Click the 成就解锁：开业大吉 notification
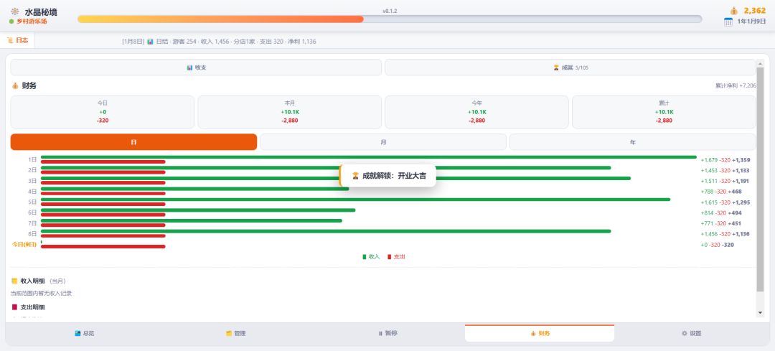Image resolution: width=775 pixels, height=351 pixels. click(388, 175)
